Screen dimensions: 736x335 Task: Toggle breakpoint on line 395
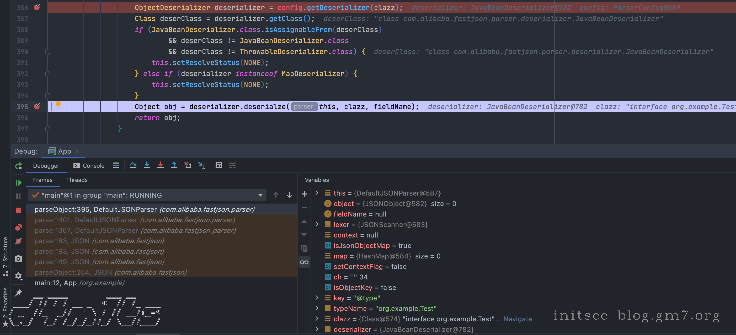click(x=37, y=106)
